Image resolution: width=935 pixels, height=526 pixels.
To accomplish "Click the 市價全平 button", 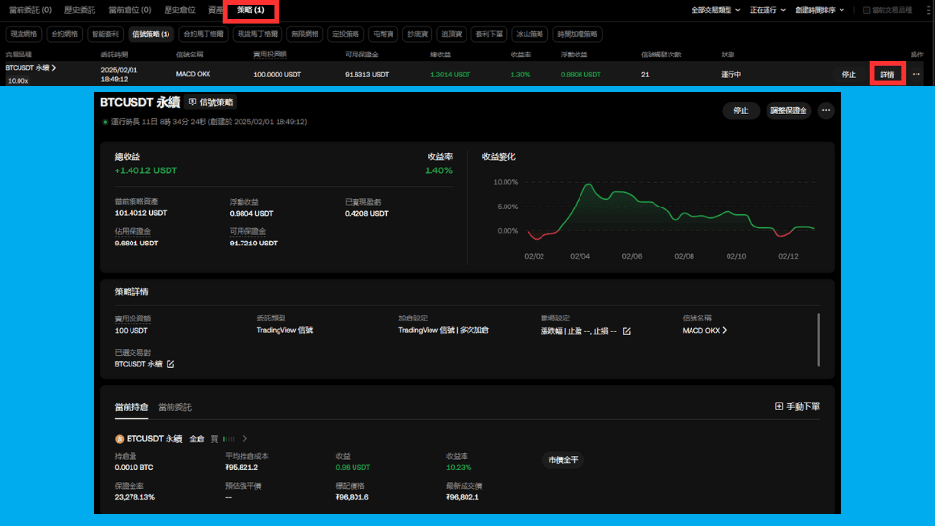I will (x=563, y=460).
